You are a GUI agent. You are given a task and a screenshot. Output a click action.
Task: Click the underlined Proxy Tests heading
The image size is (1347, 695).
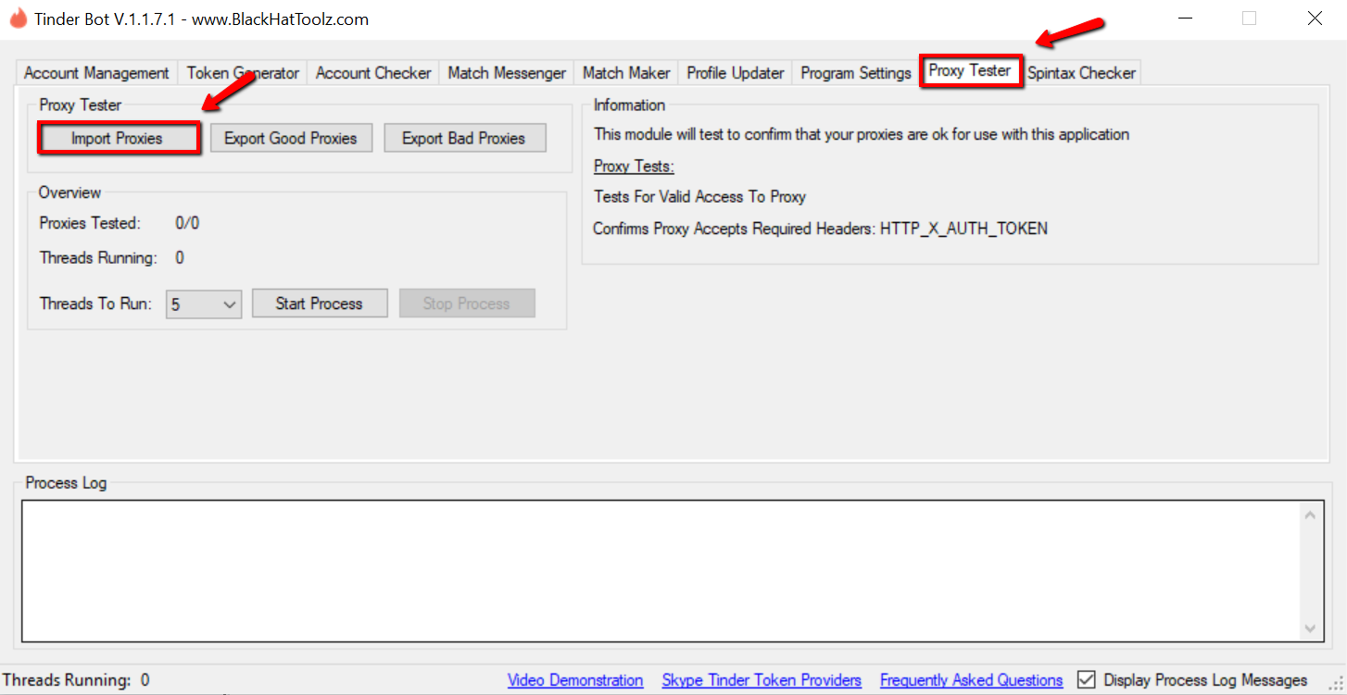[x=634, y=167]
